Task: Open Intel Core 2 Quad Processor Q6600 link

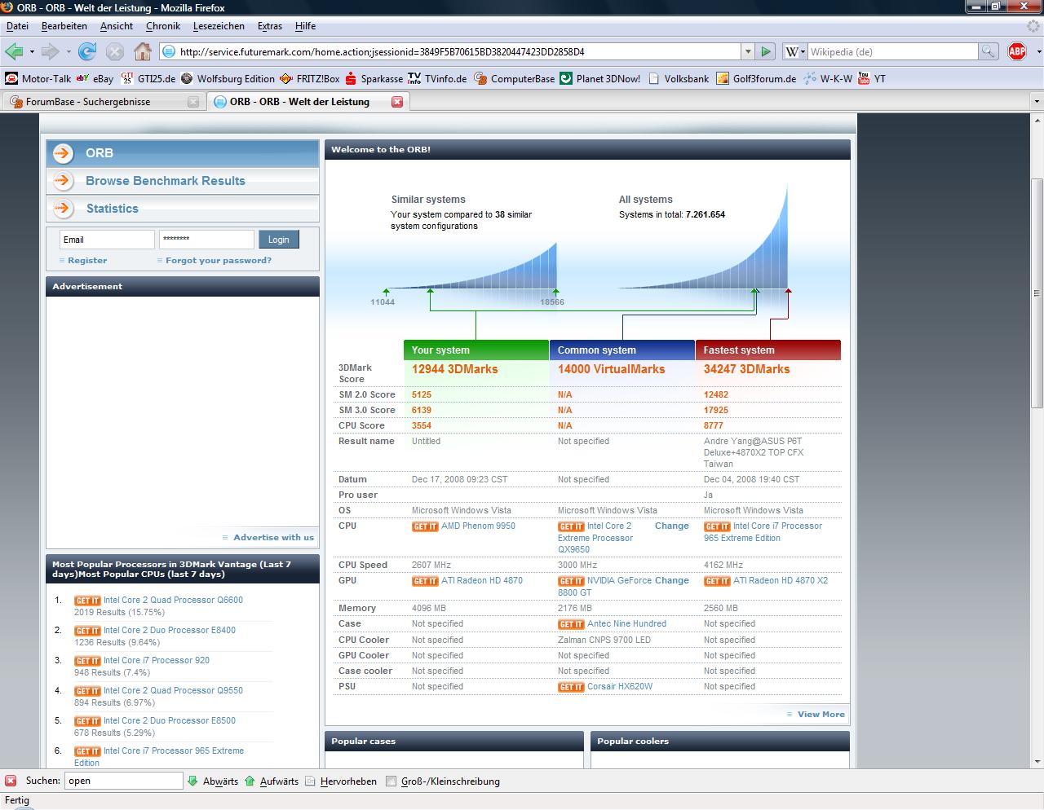Action: point(173,601)
